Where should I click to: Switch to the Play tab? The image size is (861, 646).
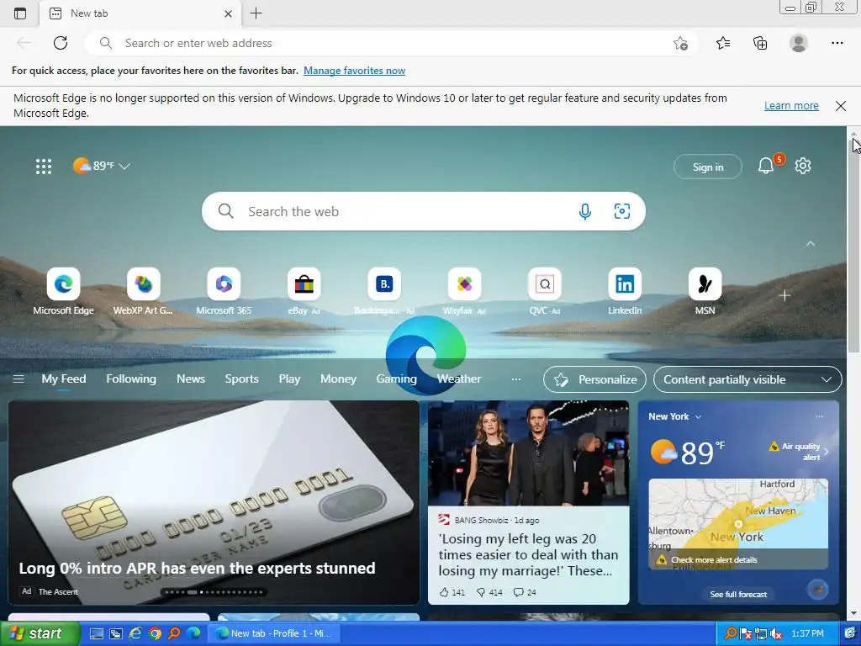pyautogui.click(x=289, y=379)
